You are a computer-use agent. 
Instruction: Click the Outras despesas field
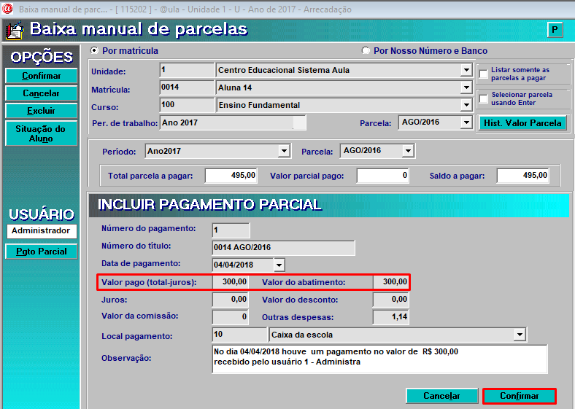coord(391,317)
